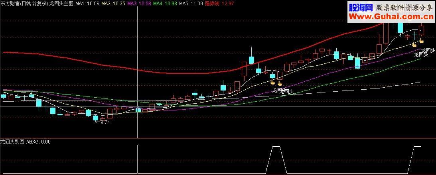Select the tall cyan candle at the mid-chart peak

click(251, 60)
